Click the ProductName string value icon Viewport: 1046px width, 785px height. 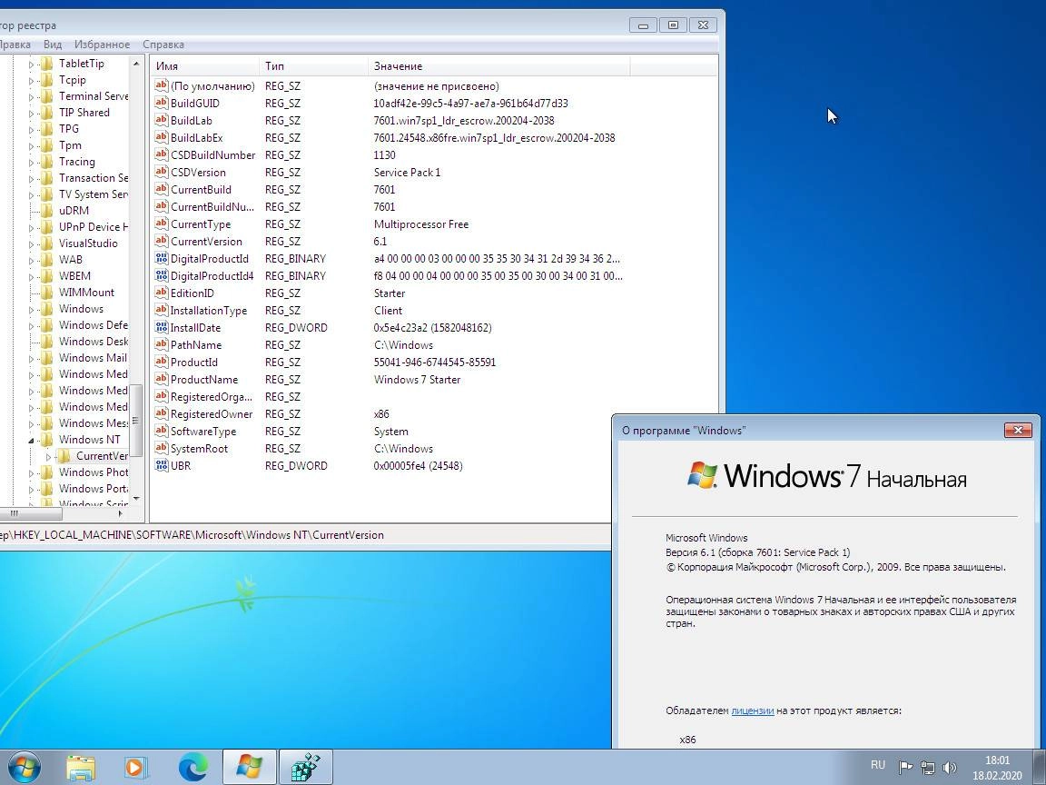[161, 379]
